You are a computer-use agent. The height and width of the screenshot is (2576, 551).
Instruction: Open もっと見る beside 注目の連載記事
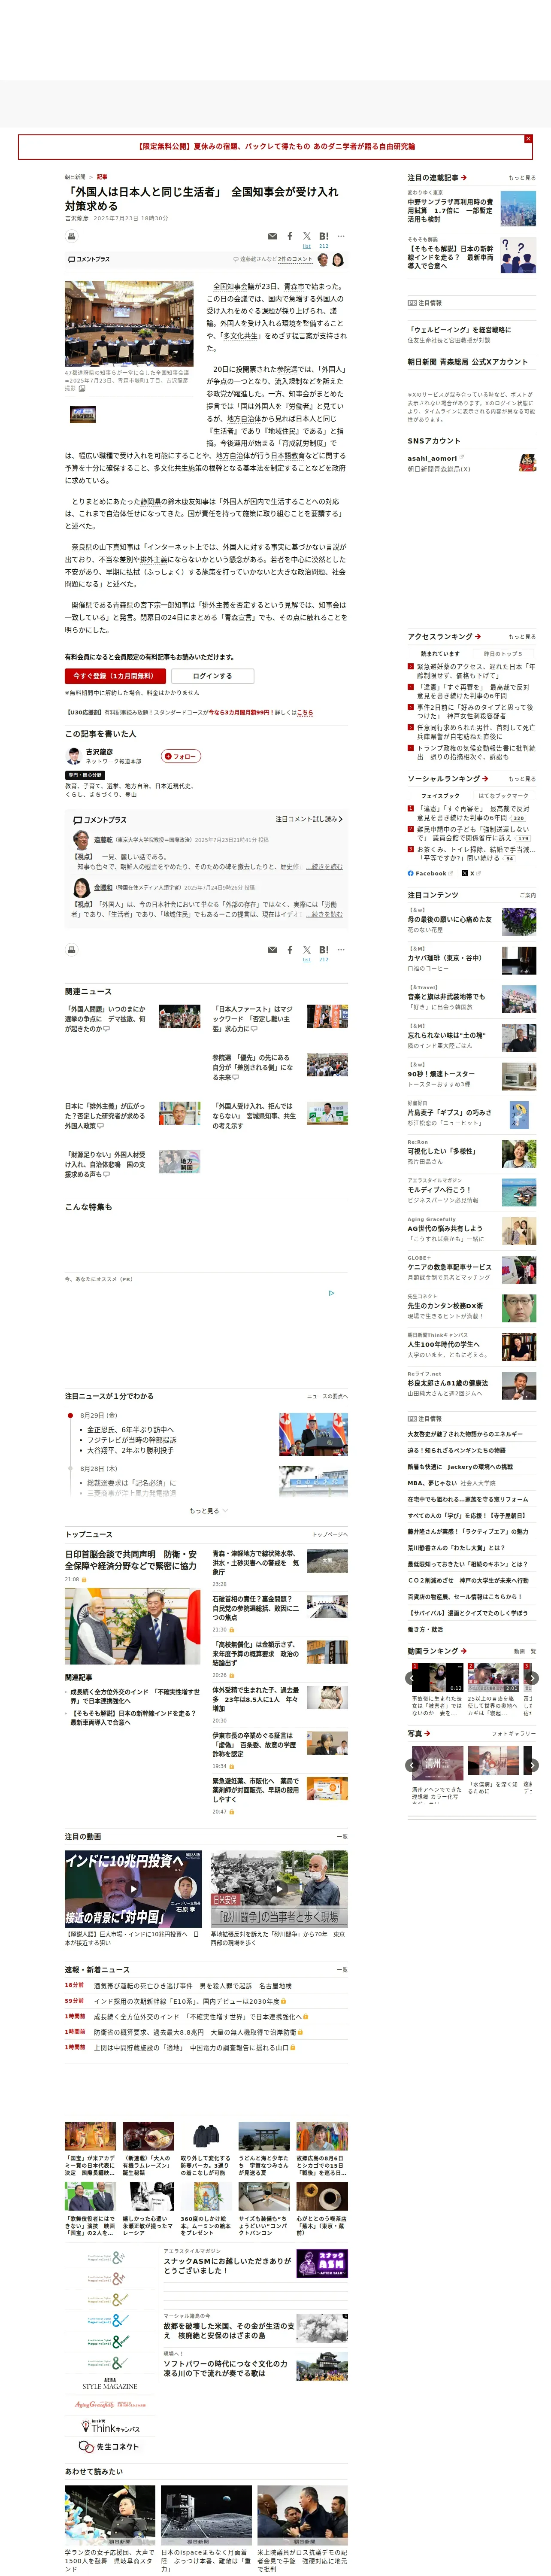pos(522,178)
